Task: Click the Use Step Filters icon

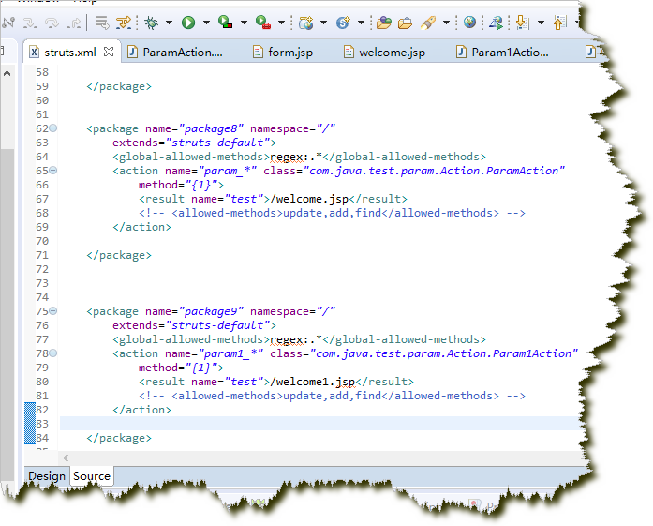Action: 124,23
